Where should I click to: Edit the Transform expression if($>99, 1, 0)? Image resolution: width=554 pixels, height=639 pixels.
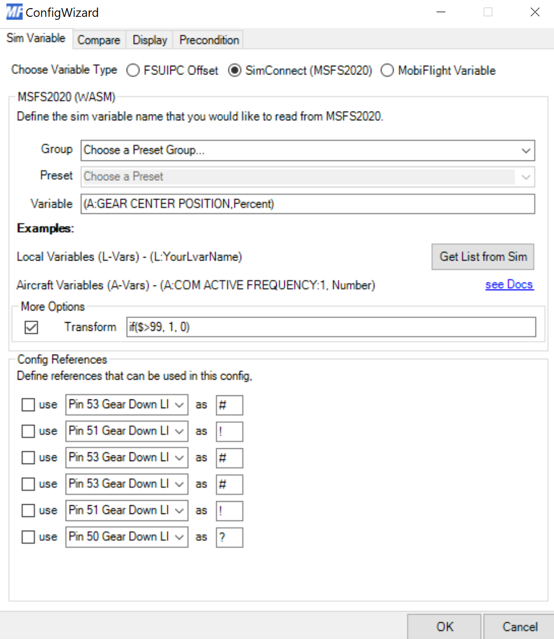coord(331,327)
